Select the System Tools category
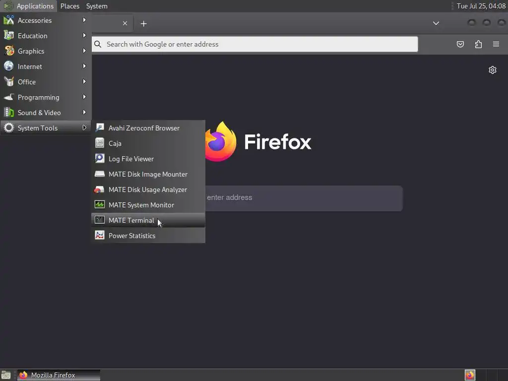This screenshot has height=381, width=508. 46,128
